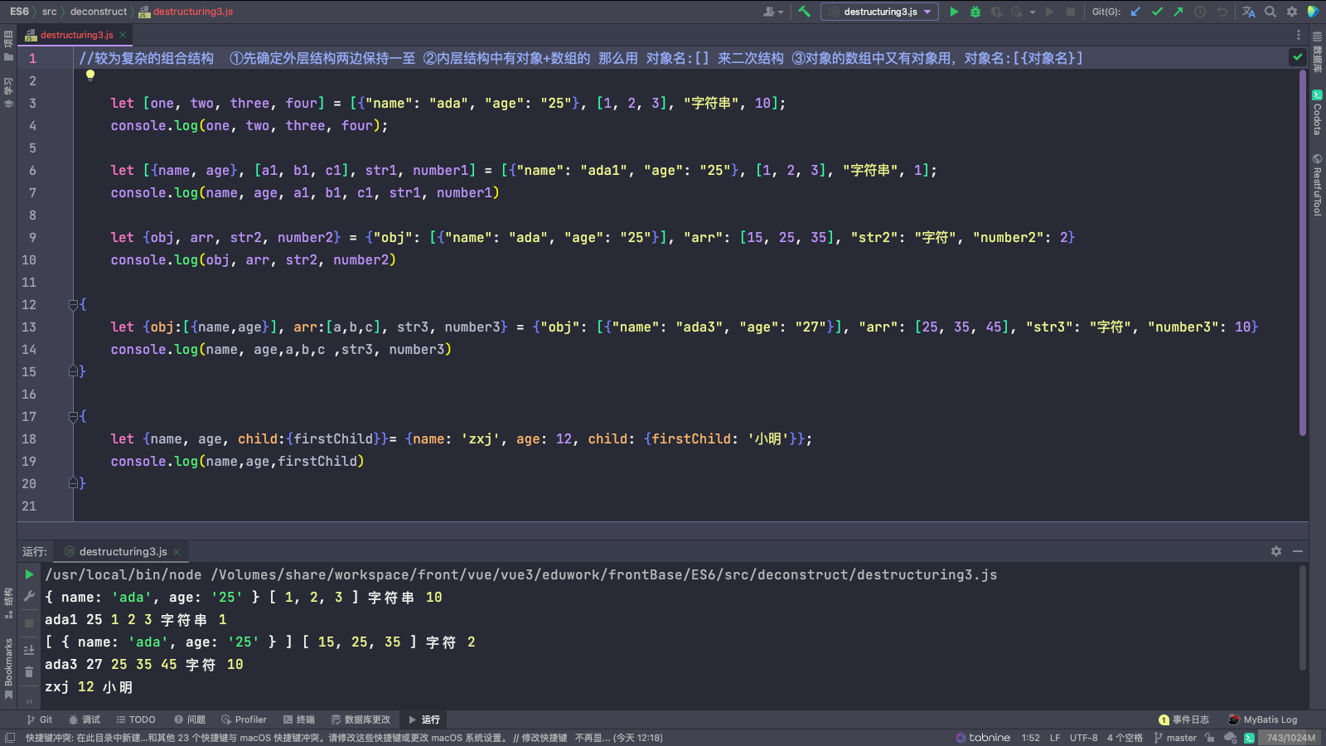Open the UTF-8 encoding selector
The width and height of the screenshot is (1326, 746).
click(1083, 738)
